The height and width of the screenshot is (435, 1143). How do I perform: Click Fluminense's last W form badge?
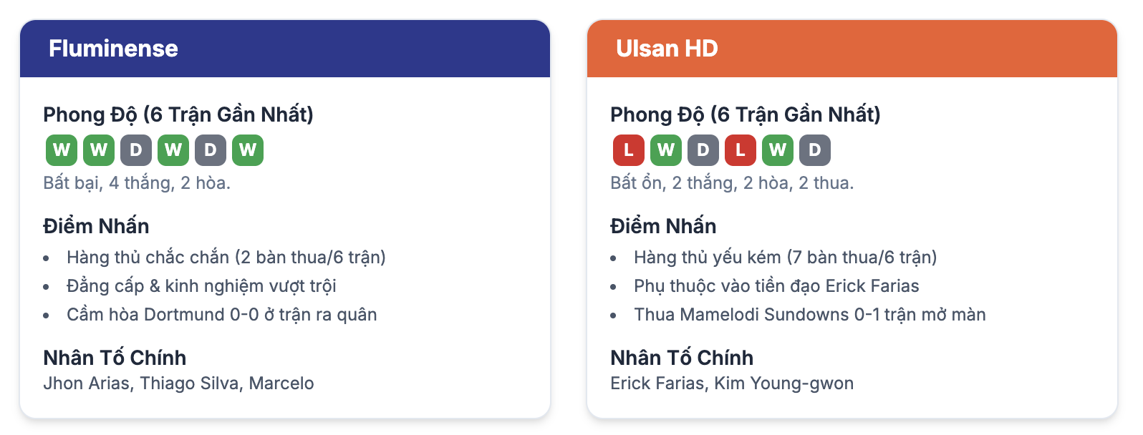click(248, 150)
